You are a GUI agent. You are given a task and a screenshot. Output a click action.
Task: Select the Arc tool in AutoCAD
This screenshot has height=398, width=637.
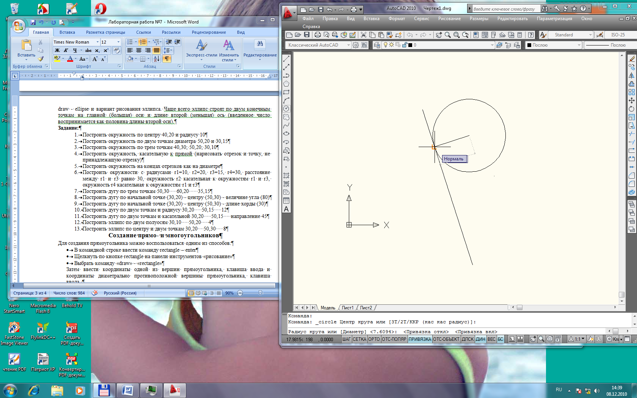pyautogui.click(x=286, y=100)
